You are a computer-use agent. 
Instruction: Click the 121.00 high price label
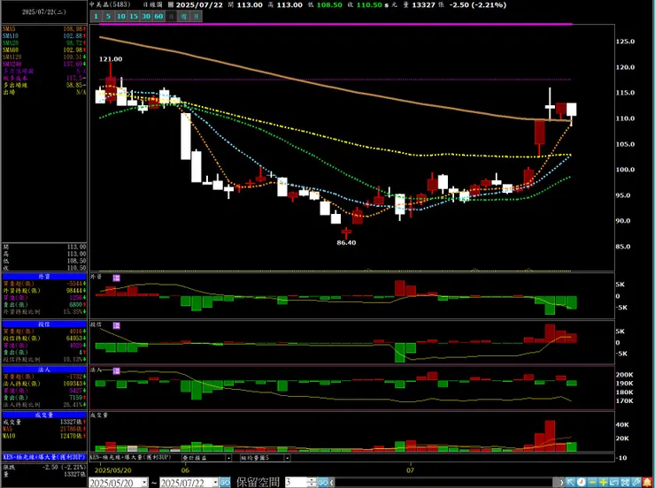(x=111, y=59)
